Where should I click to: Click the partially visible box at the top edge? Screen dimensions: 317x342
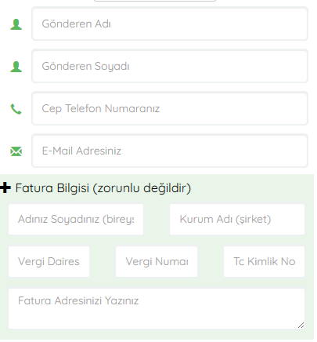[x=155, y=1]
